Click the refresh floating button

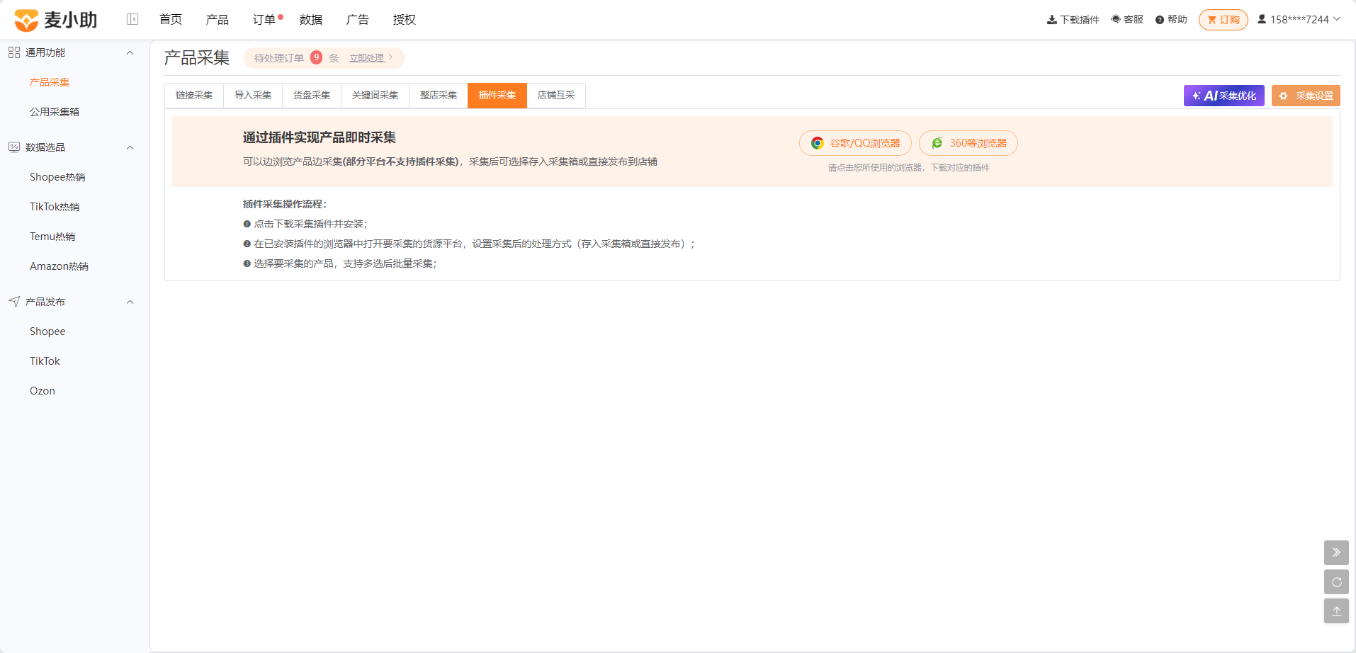click(1336, 582)
